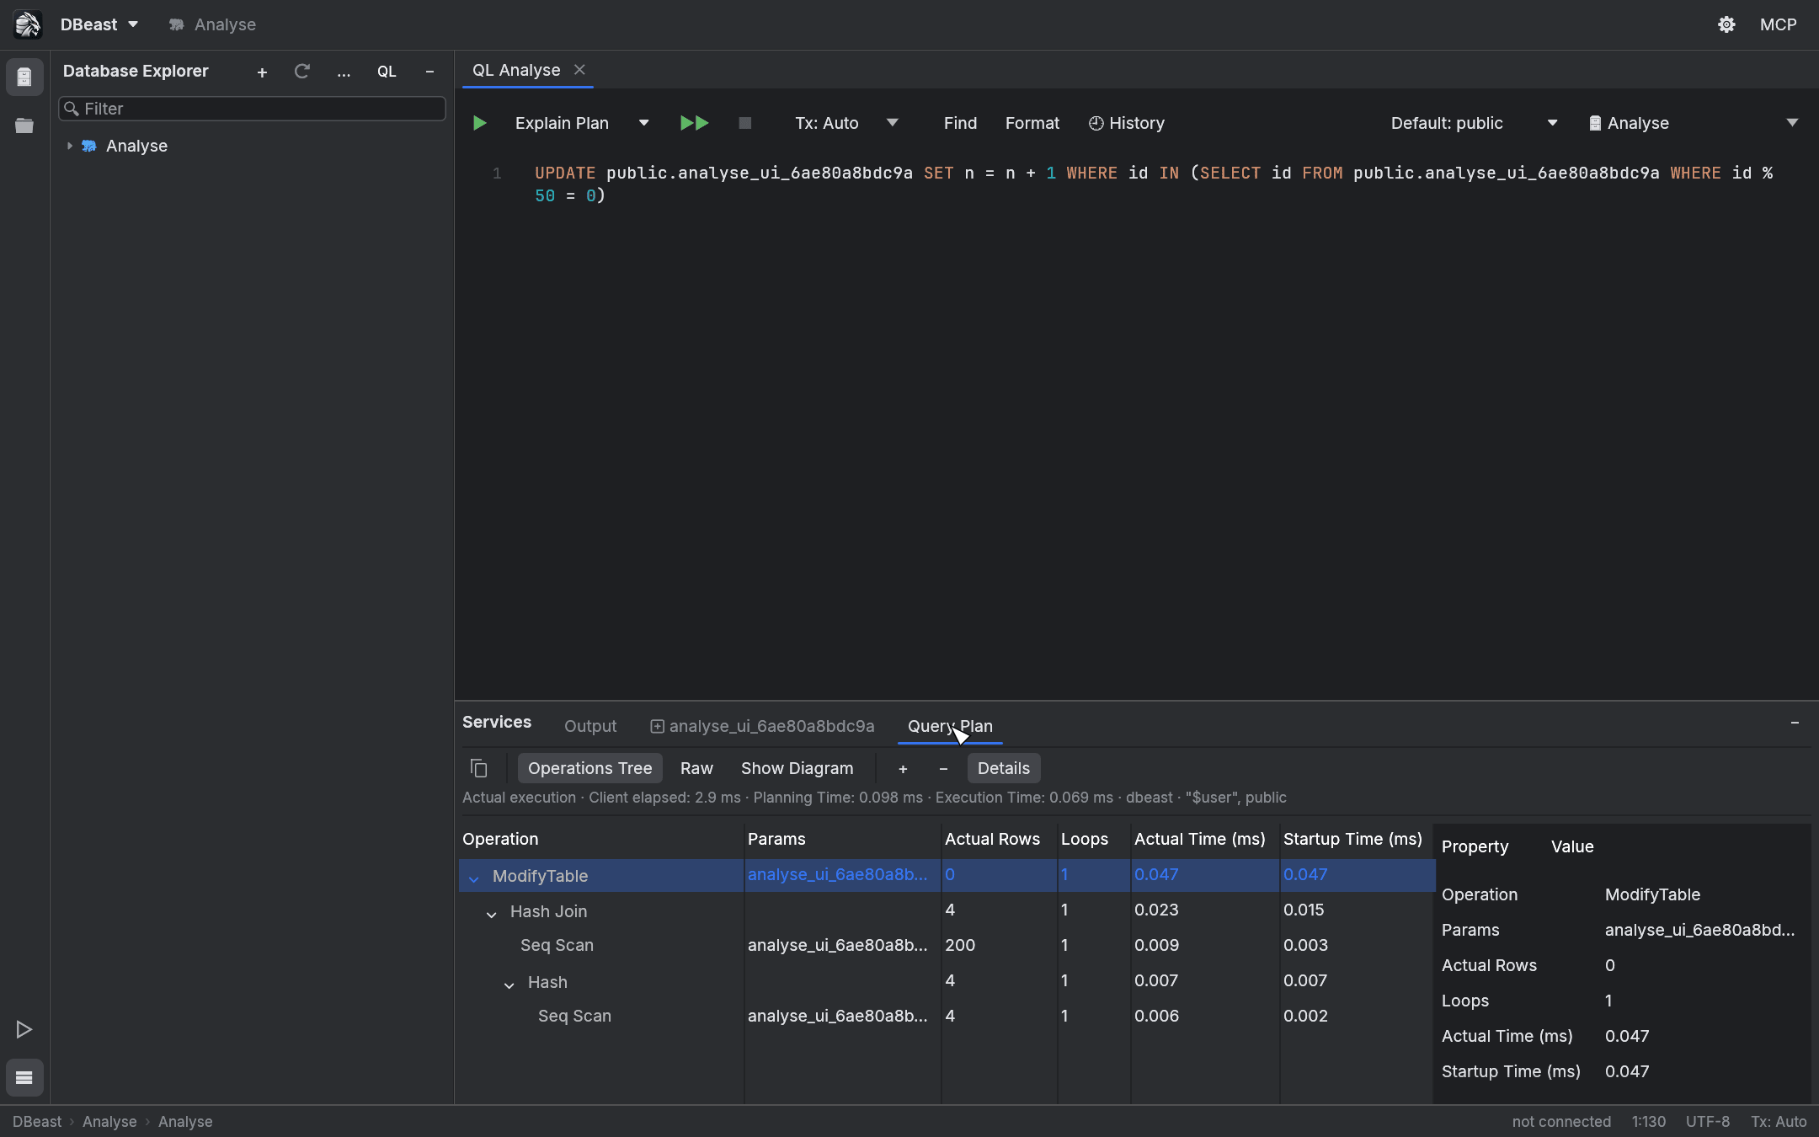Format the SQL query
Viewport: 1819px width, 1137px height.
pyautogui.click(x=1032, y=123)
